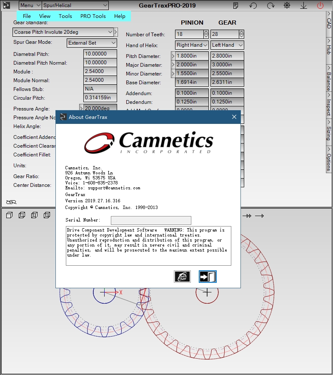Image resolution: width=333 pixels, height=375 pixels.
Task: Click the Fellows Stub N/A field
Action: tap(100, 89)
